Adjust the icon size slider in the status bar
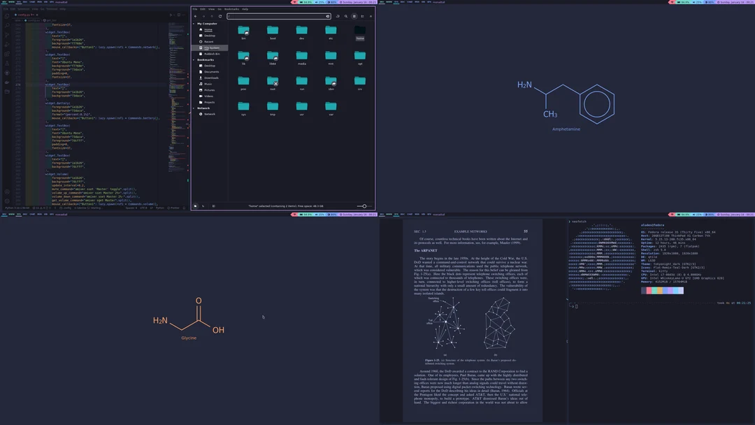Viewport: 755px width, 425px height. click(364, 206)
